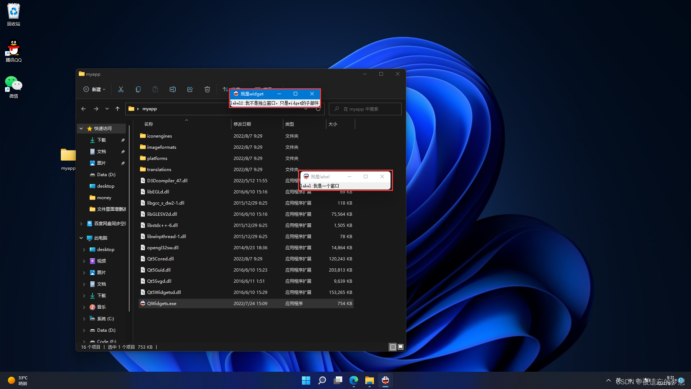Open money folder in sidebar

click(x=104, y=198)
